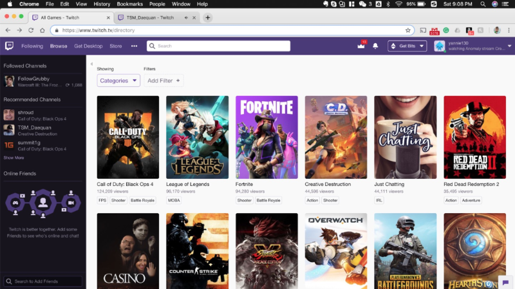Viewport: 515px width, 289px height.
Task: Open Casino category cover
Action: point(127,251)
